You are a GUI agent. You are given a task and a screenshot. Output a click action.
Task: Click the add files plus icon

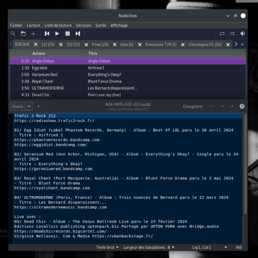(x=34, y=34)
